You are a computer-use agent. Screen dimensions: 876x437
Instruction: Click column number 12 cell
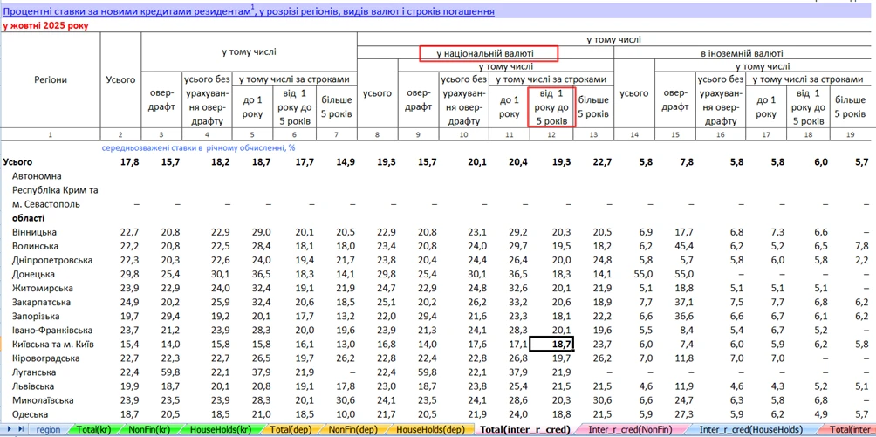coord(551,134)
